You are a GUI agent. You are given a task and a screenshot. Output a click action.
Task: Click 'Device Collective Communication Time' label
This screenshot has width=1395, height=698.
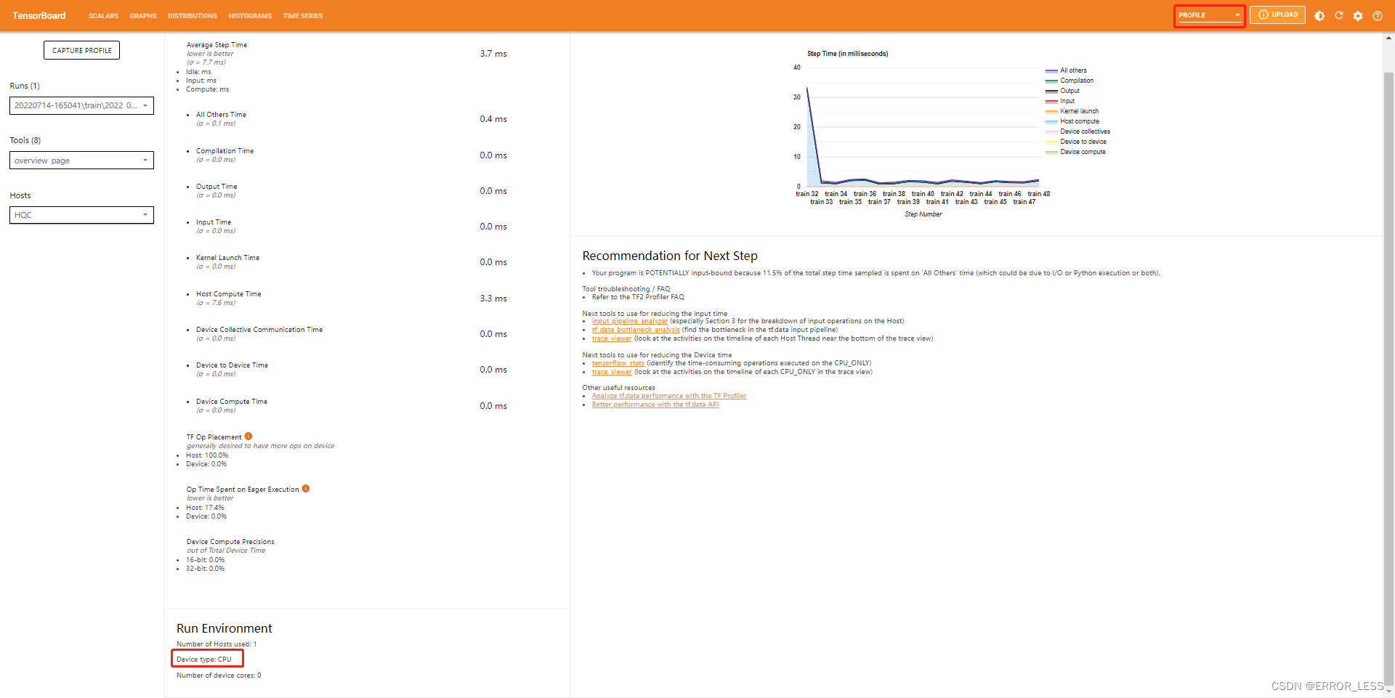tap(259, 330)
